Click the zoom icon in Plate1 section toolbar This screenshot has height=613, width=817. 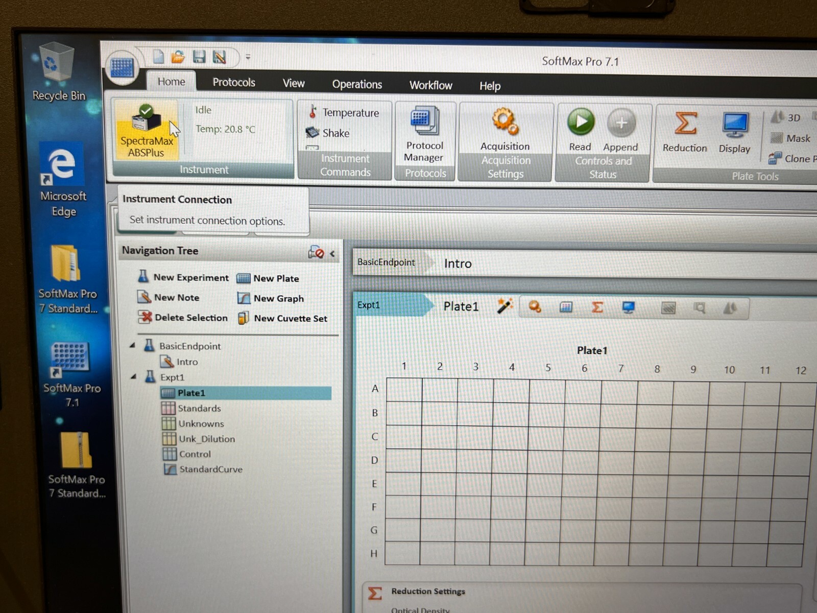(700, 308)
